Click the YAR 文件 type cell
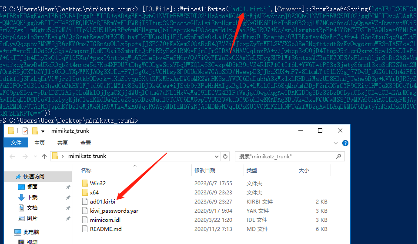 (x=257, y=211)
